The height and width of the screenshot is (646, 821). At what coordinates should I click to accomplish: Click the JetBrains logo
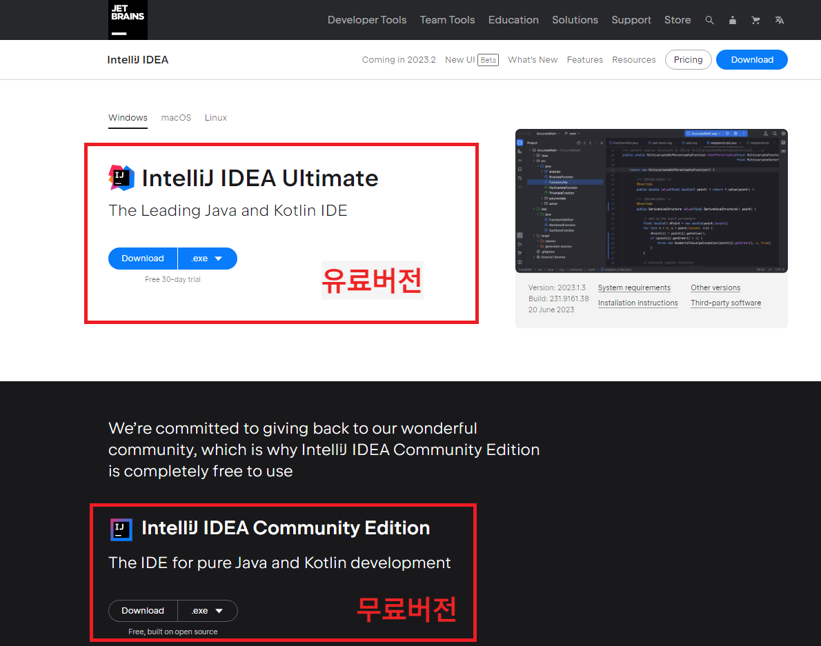128,20
